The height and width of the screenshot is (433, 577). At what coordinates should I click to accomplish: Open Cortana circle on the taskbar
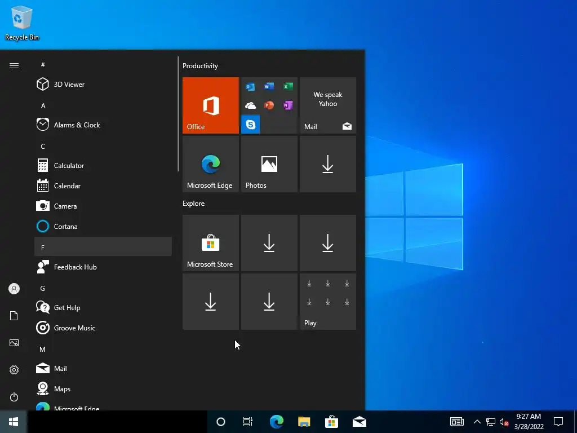pos(220,422)
